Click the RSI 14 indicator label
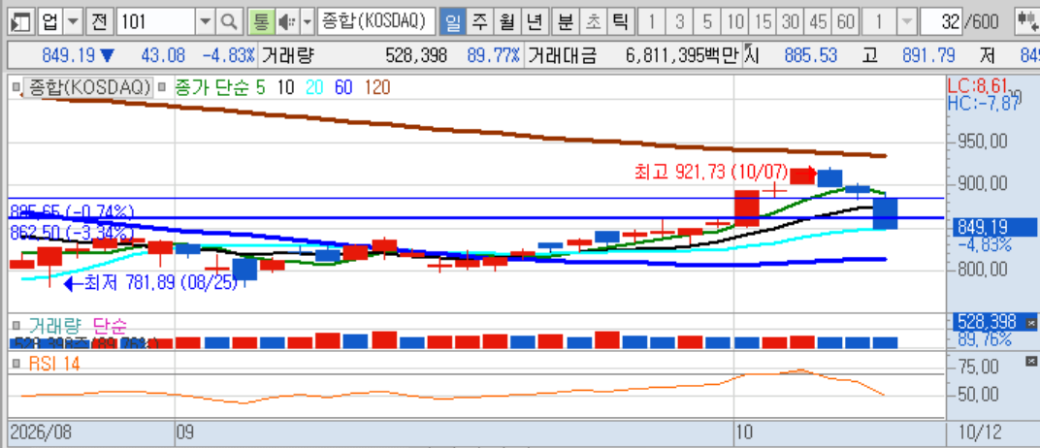Image resolution: width=1040 pixels, height=448 pixels. tap(54, 364)
